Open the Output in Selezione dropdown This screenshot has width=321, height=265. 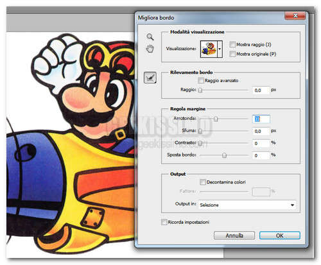click(247, 205)
